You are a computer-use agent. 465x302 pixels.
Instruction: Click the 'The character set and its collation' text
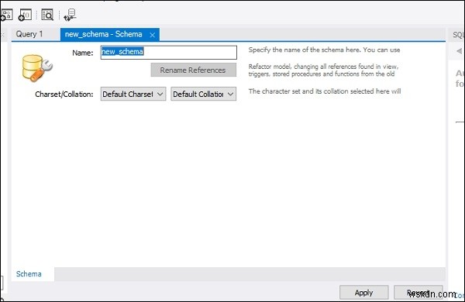[325, 91]
